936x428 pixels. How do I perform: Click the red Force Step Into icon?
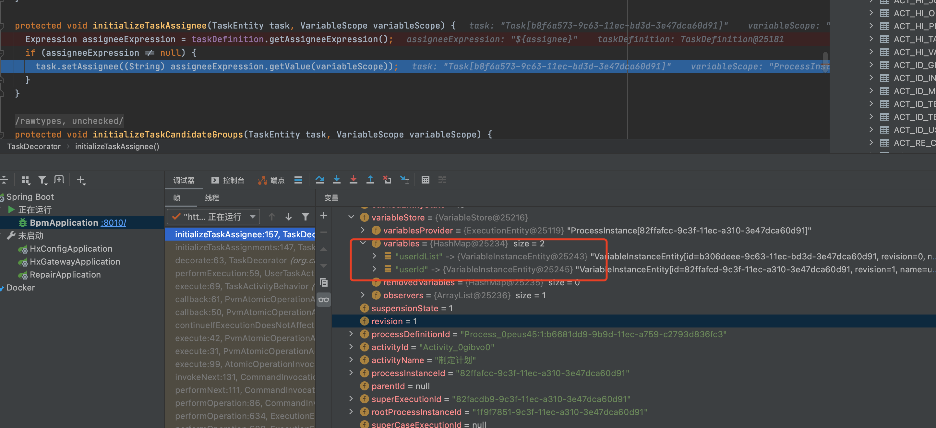point(353,180)
